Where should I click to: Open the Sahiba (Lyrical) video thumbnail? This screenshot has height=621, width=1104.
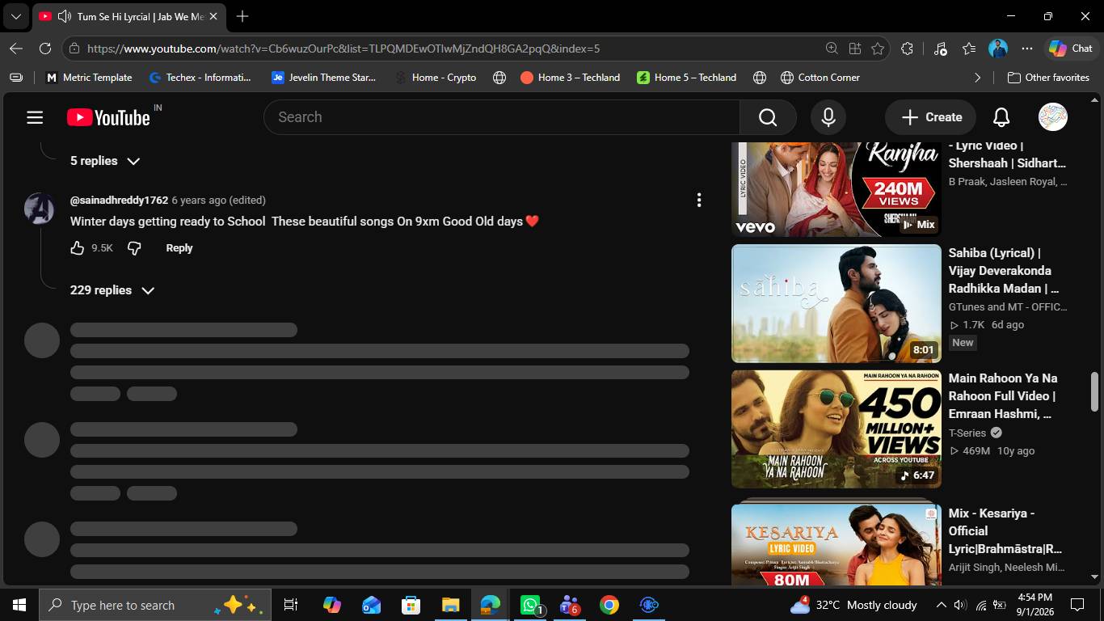point(836,303)
